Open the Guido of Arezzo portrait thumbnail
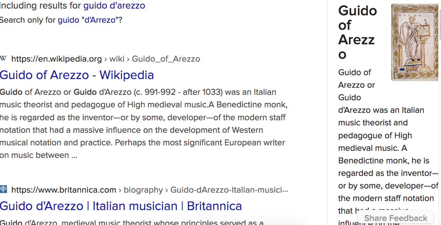This screenshot has height=225, width=441. 414,42
